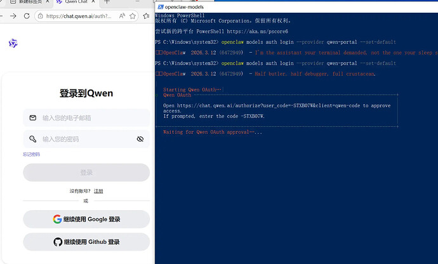Viewport: 438px width, 264px height.
Task: Click the 登录 login button
Action: coord(86,173)
